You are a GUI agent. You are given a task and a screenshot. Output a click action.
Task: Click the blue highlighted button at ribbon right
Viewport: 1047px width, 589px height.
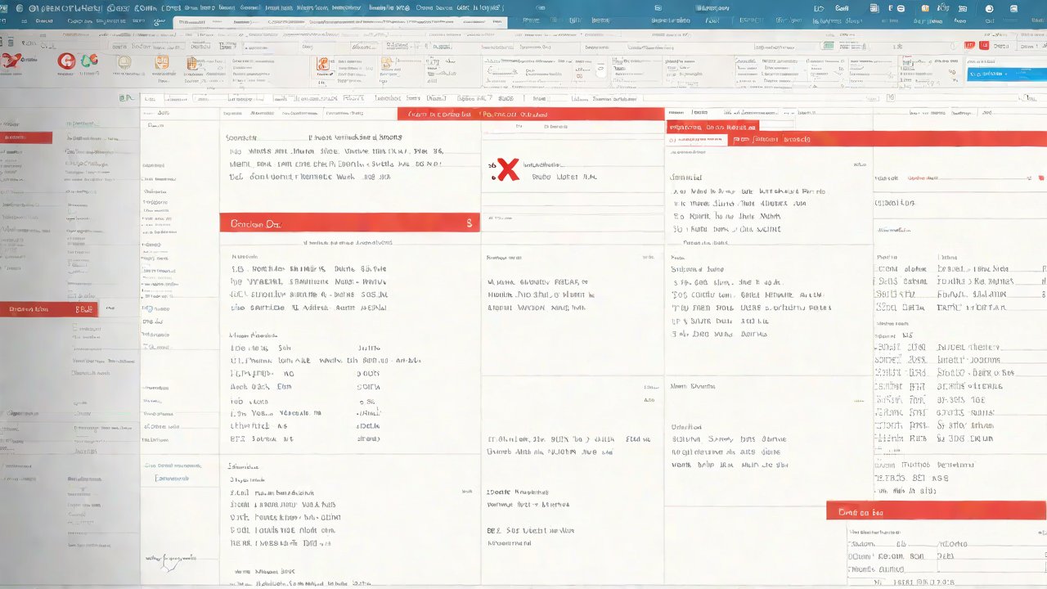click(1004, 74)
